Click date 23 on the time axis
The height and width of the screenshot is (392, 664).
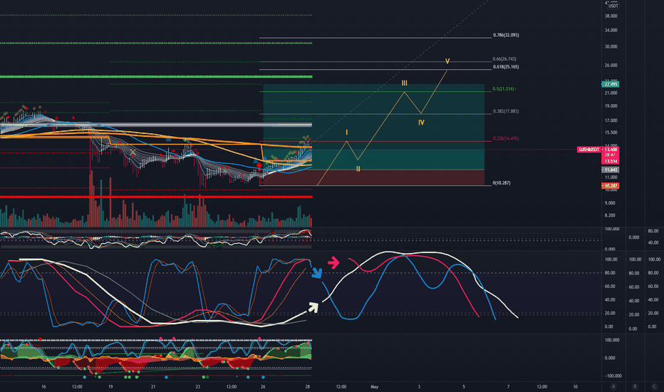click(x=198, y=386)
